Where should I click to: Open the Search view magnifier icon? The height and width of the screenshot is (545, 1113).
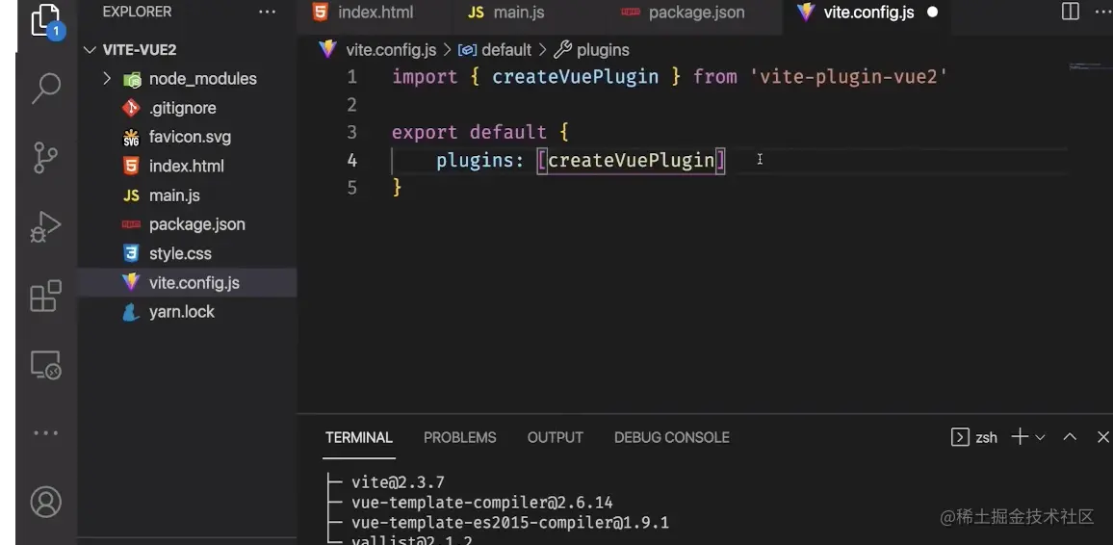click(x=46, y=88)
